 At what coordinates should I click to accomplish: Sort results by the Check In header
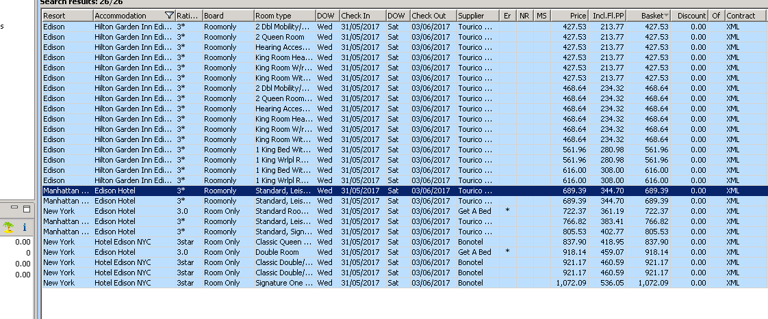(363, 16)
